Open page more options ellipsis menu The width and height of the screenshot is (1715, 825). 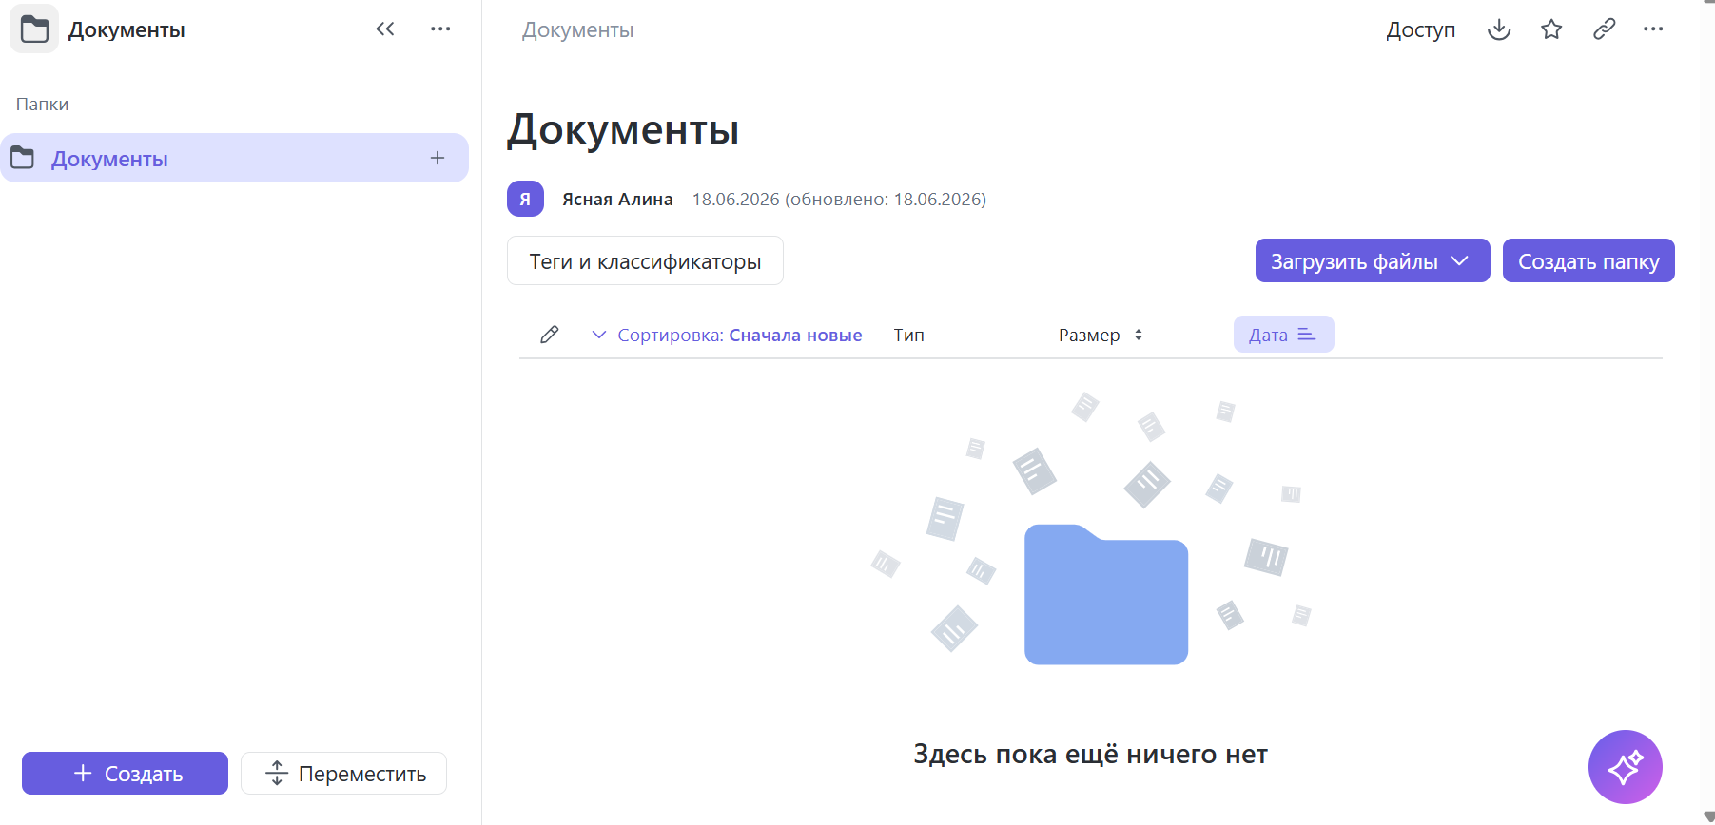coord(1653,29)
